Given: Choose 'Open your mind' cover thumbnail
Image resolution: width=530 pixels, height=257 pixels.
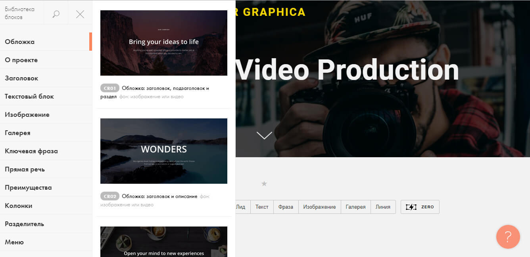Looking at the screenshot, I should pyautogui.click(x=164, y=242).
